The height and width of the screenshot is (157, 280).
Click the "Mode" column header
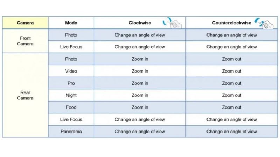(71, 23)
